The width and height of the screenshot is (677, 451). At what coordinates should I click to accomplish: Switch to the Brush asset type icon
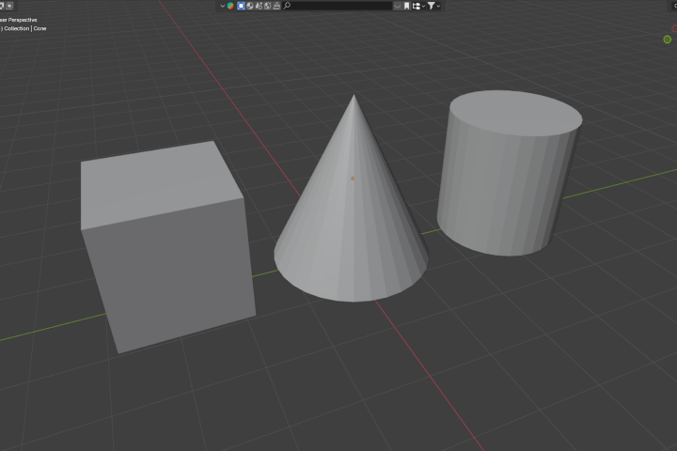[276, 6]
